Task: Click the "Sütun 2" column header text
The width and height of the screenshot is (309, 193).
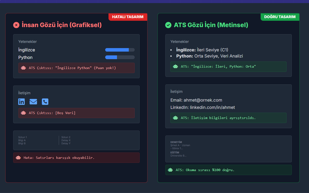Action: (66, 137)
